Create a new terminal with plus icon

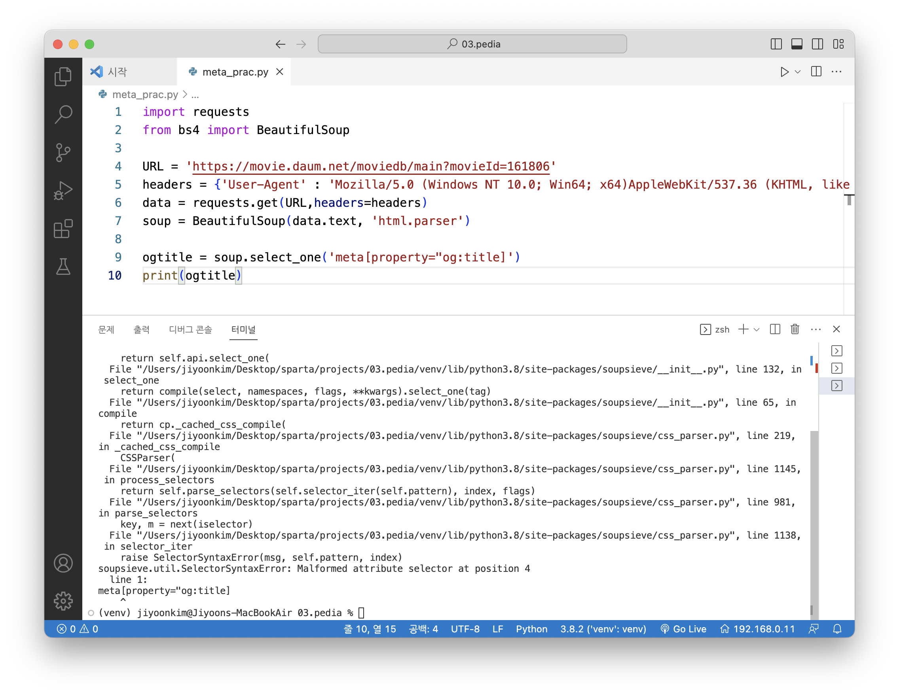pyautogui.click(x=743, y=329)
